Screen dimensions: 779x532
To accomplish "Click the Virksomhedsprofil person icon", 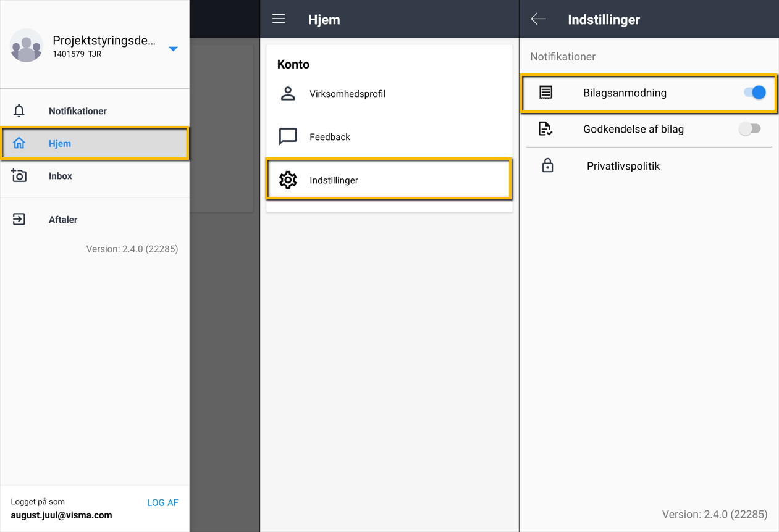I will (288, 94).
